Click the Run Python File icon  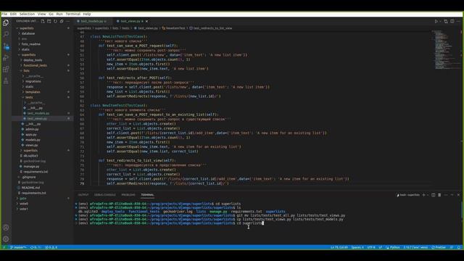pos(436,21)
